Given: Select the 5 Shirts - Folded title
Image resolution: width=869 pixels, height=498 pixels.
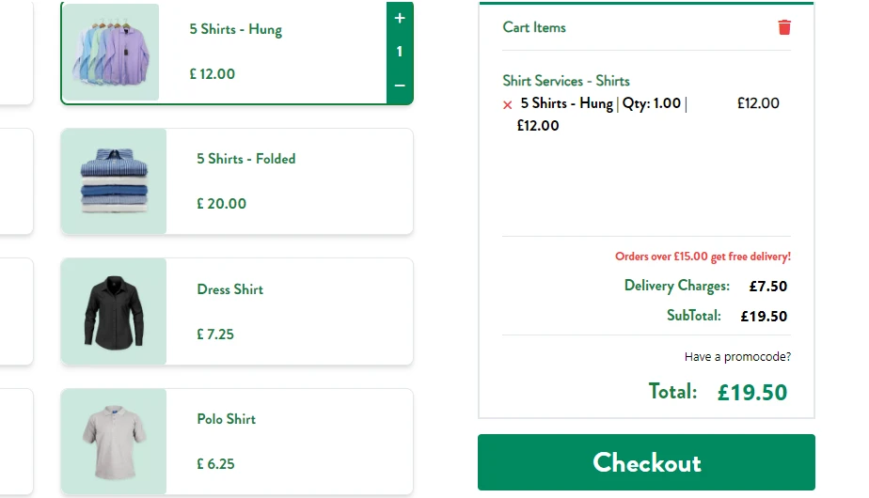Looking at the screenshot, I should (x=245, y=159).
